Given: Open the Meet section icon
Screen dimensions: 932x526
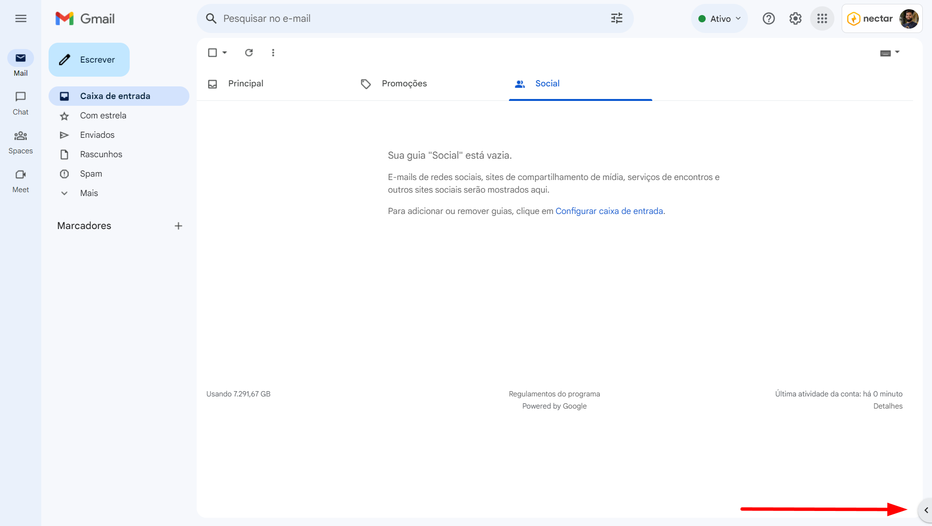Looking at the screenshot, I should coord(20,174).
